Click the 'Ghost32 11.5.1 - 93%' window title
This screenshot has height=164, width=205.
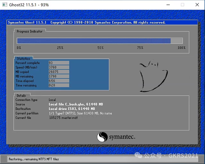[29, 5]
